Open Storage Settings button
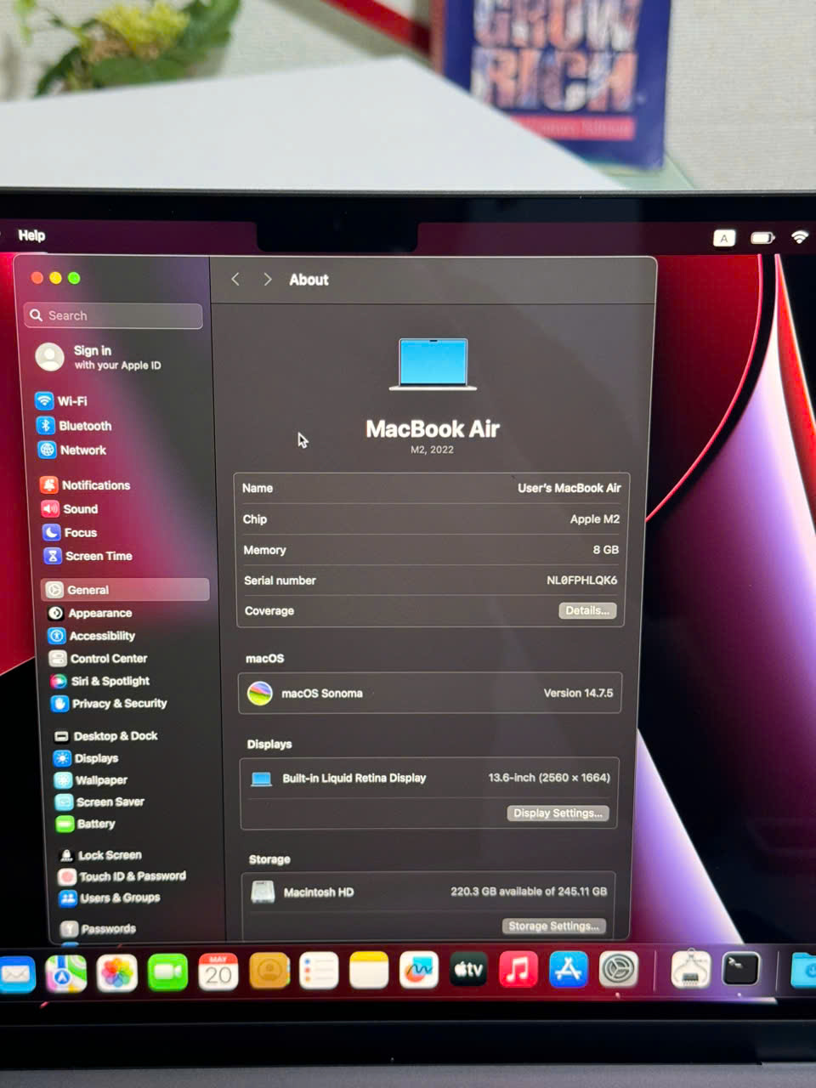 (x=554, y=926)
